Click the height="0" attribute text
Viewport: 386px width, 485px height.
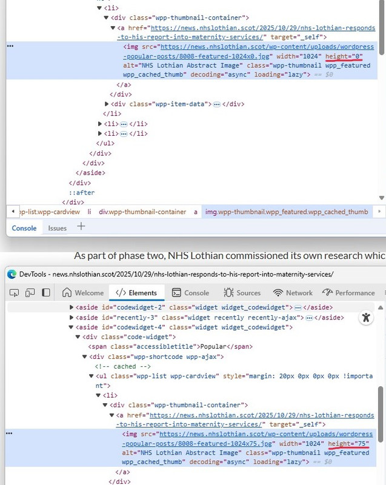tap(344, 56)
